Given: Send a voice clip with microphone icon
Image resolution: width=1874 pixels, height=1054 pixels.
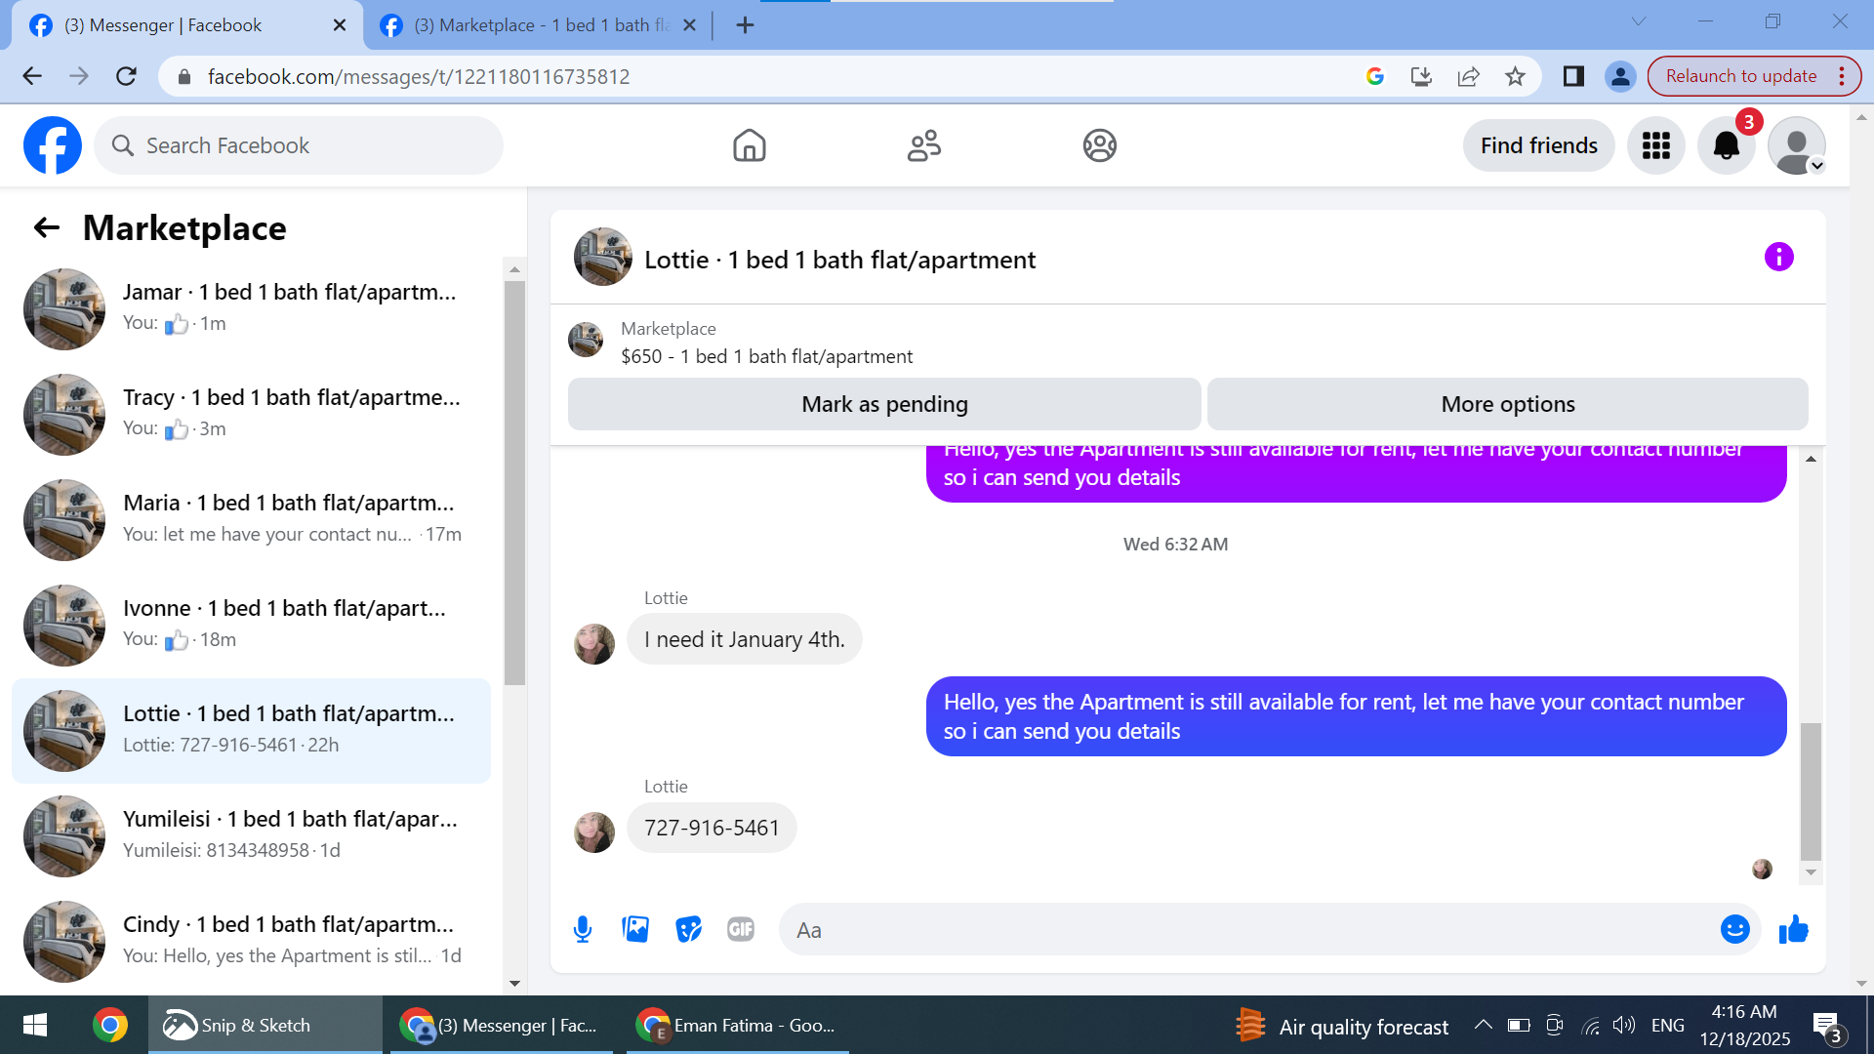Looking at the screenshot, I should 583,929.
